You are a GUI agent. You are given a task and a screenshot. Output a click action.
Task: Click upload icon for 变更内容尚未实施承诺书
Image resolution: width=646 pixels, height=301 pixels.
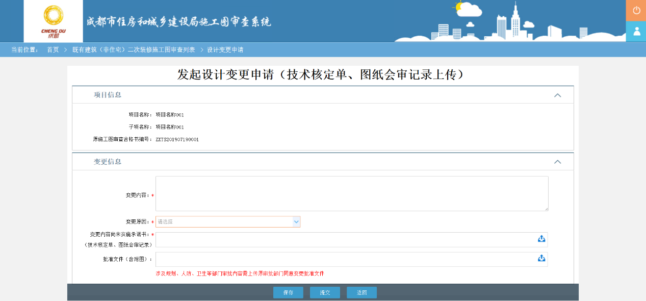point(541,239)
